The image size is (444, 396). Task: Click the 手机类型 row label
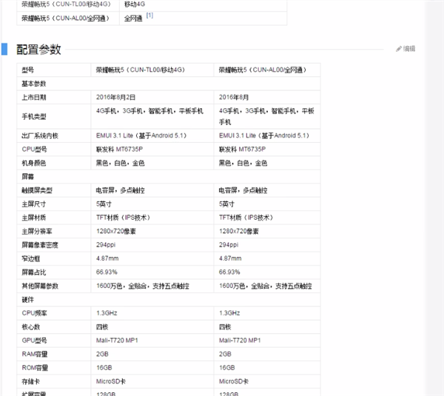(x=34, y=116)
